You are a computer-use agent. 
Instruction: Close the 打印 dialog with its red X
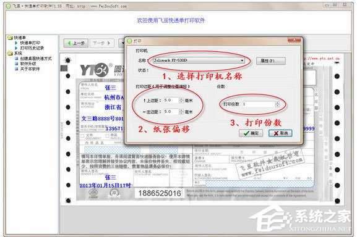pos(294,41)
